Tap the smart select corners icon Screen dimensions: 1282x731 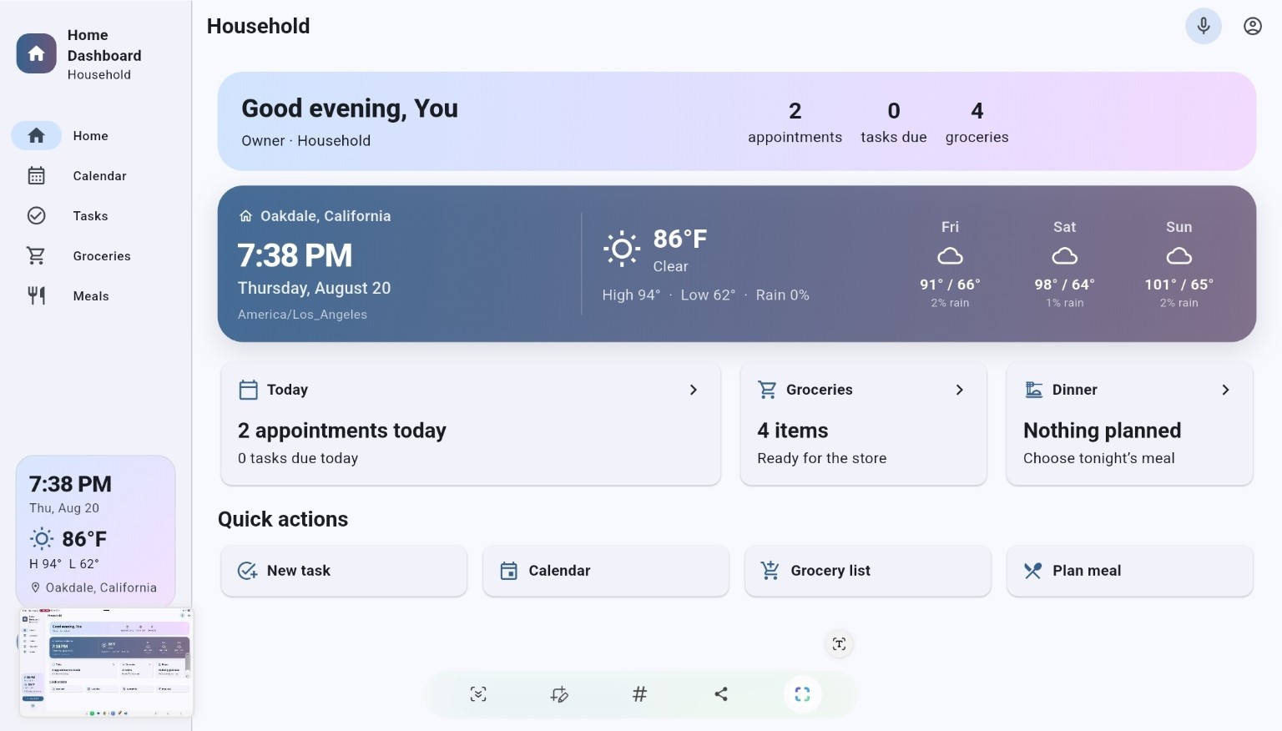tap(802, 694)
